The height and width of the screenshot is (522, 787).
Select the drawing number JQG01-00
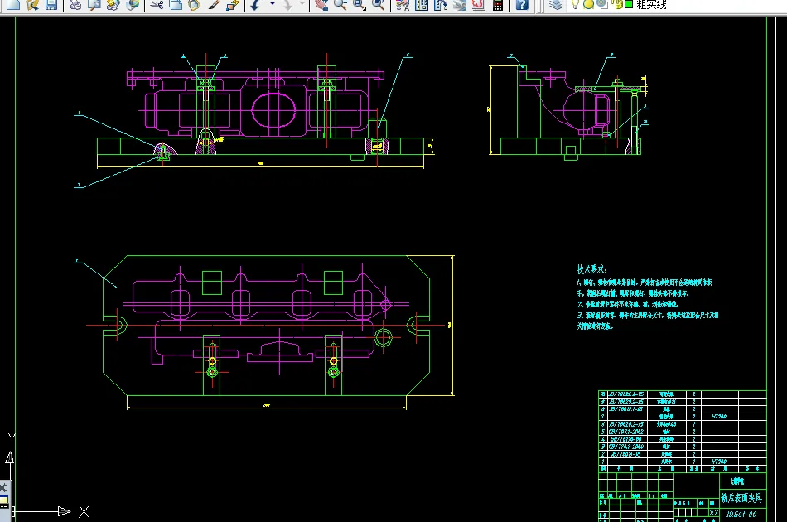click(741, 515)
